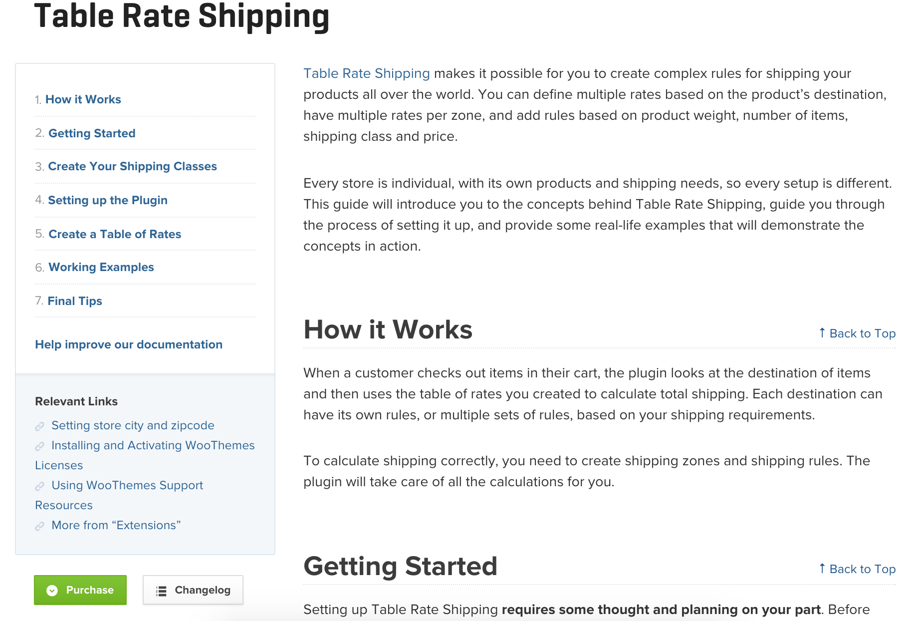Click the up arrow next to Getting Started

coord(822,569)
